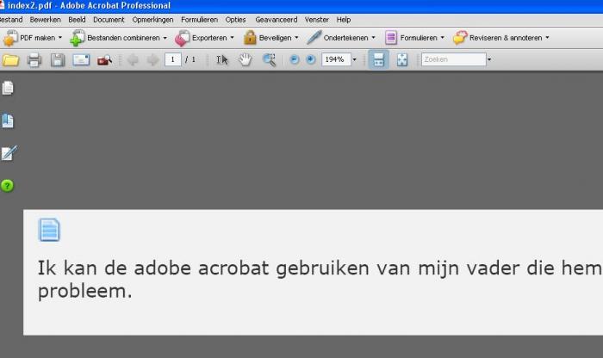Click the zoom out minus button
The height and width of the screenshot is (358, 603).
pyautogui.click(x=295, y=59)
